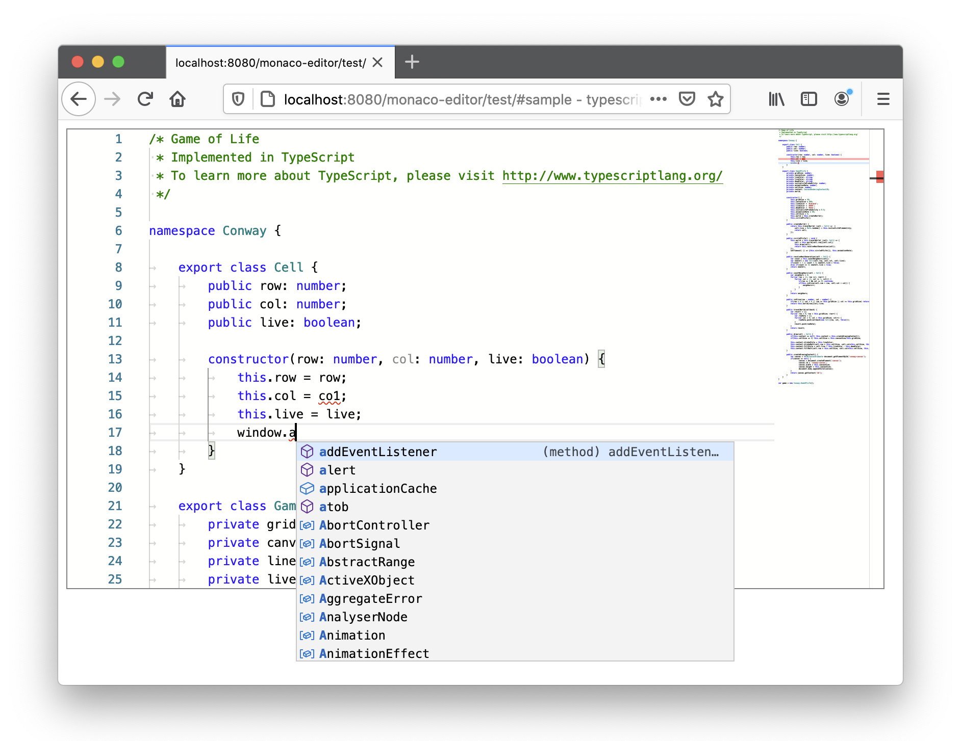Open the typescriptlang.org link in comment

click(612, 176)
